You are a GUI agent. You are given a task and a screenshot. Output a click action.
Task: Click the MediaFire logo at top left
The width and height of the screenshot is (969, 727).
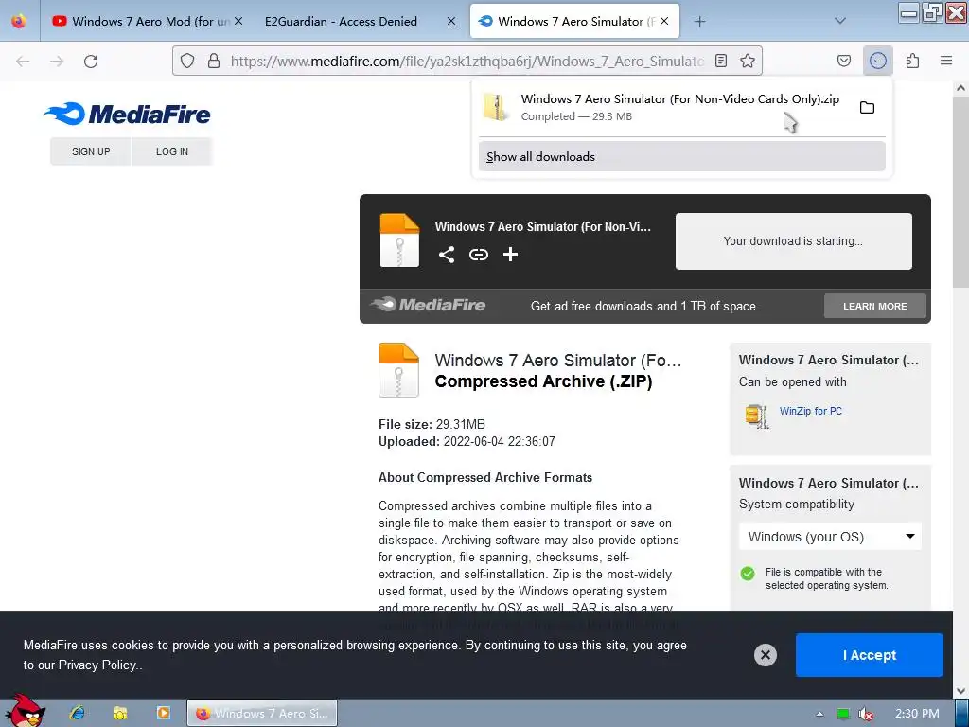point(127,114)
